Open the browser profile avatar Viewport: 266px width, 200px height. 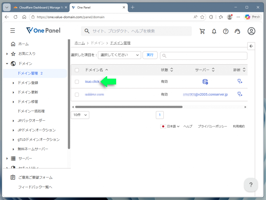pyautogui.click(x=230, y=17)
